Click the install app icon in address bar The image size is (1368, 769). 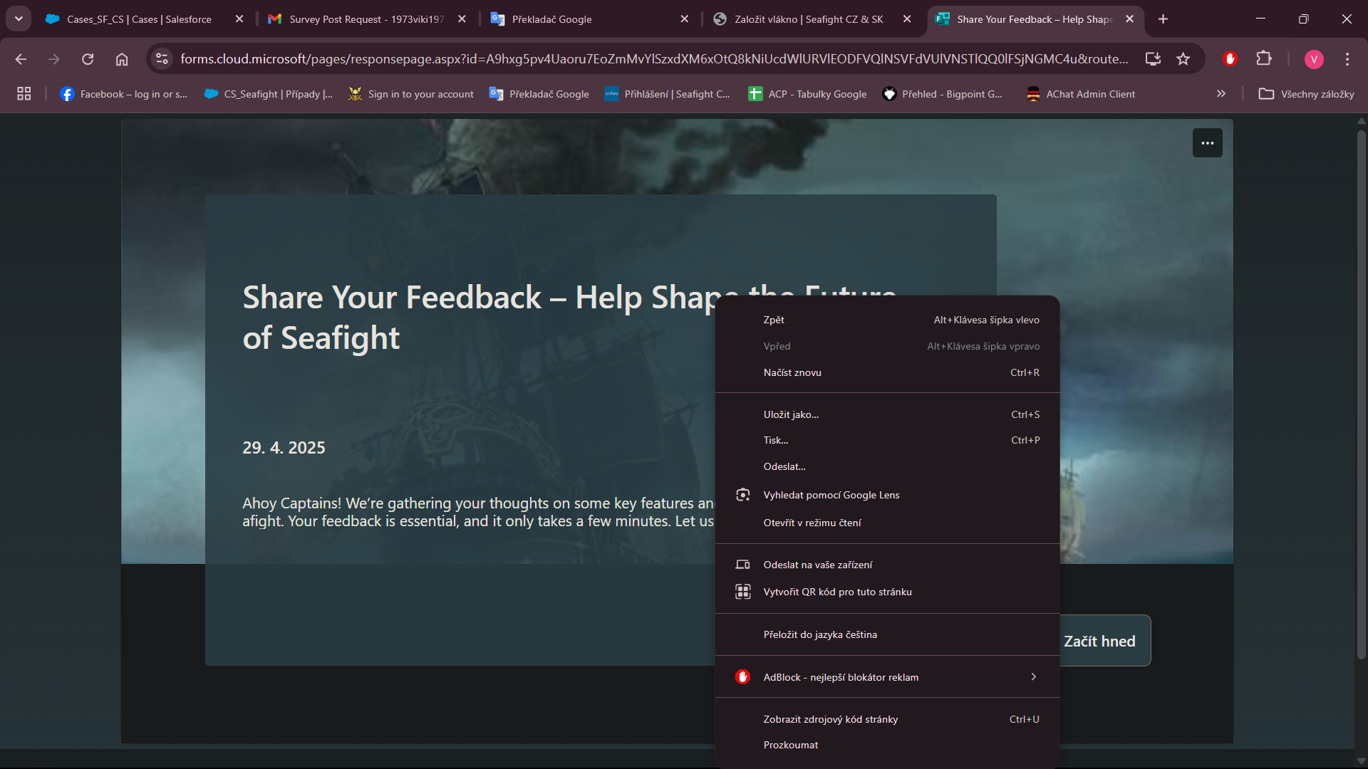1153,59
